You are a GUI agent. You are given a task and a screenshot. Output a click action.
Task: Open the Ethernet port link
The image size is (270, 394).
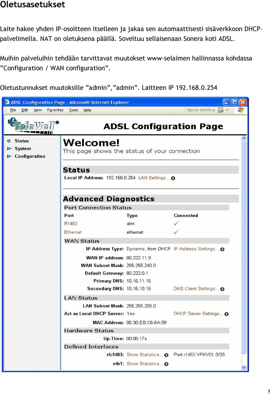pos(73,232)
